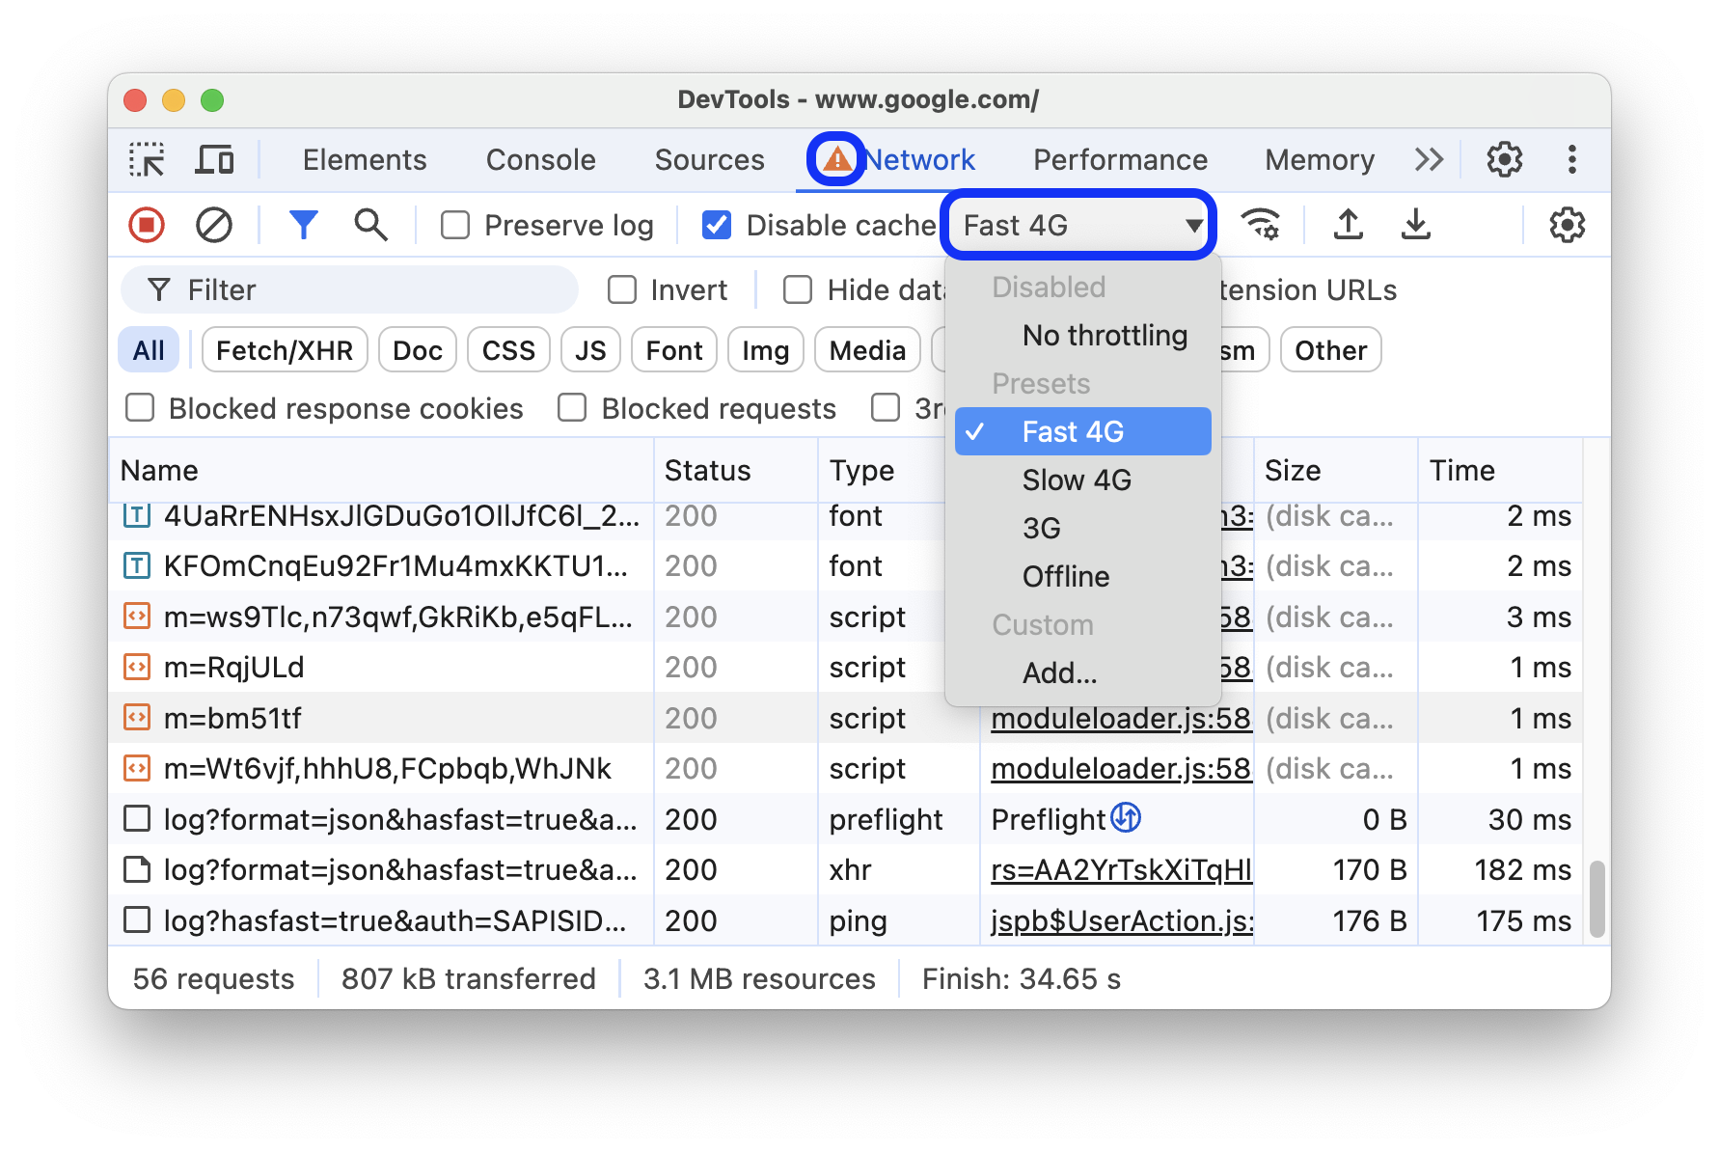Toggle device toolbar
This screenshot has height=1152, width=1719.
(215, 159)
